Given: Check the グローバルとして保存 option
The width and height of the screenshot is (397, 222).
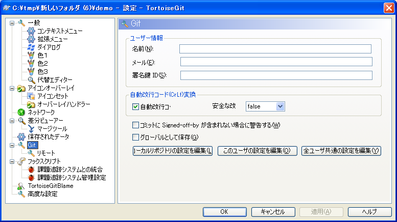Looking at the screenshot, I should pyautogui.click(x=135, y=137).
